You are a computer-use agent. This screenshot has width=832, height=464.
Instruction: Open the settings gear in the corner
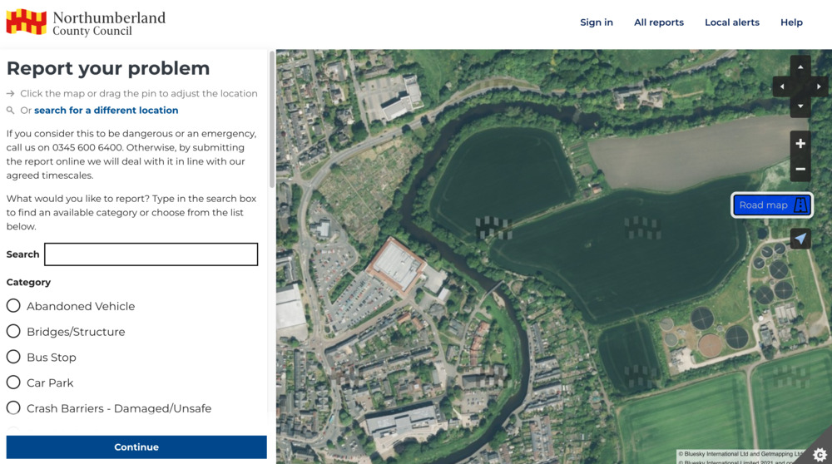(x=820, y=455)
